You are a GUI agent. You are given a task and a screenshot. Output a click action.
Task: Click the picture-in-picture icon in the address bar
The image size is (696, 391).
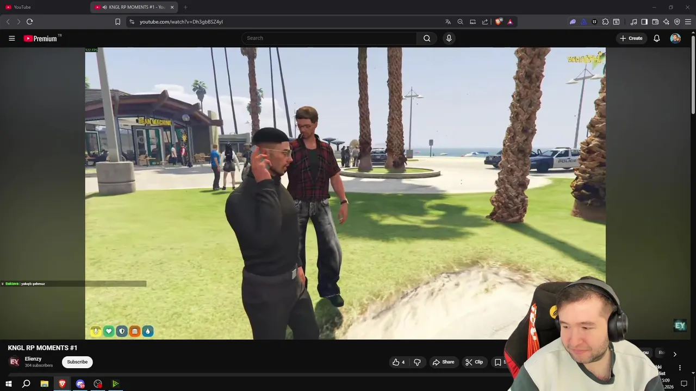473,22
